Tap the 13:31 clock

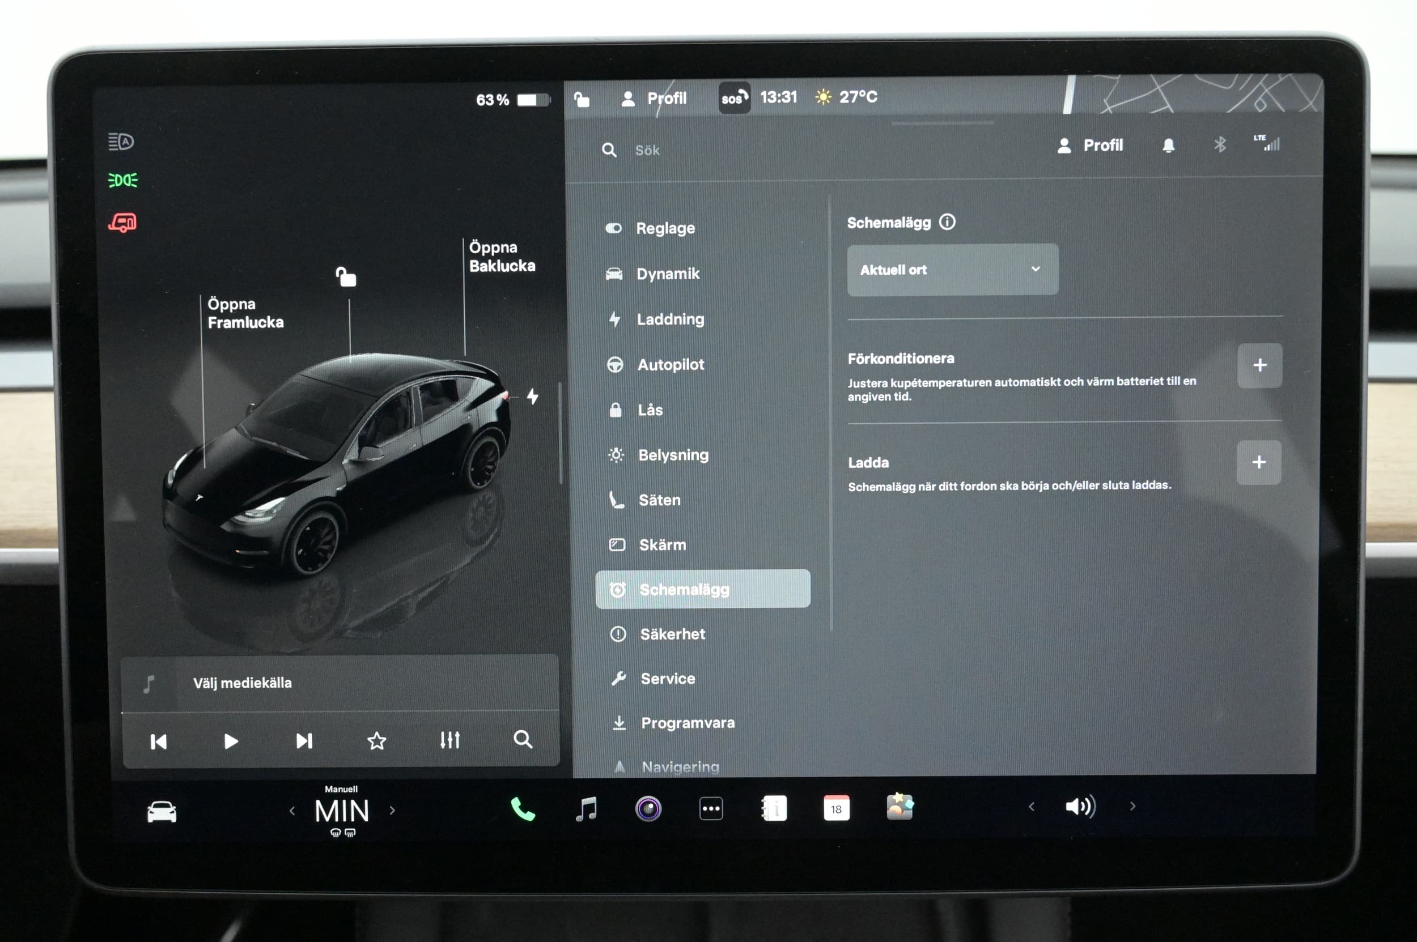coord(779,97)
